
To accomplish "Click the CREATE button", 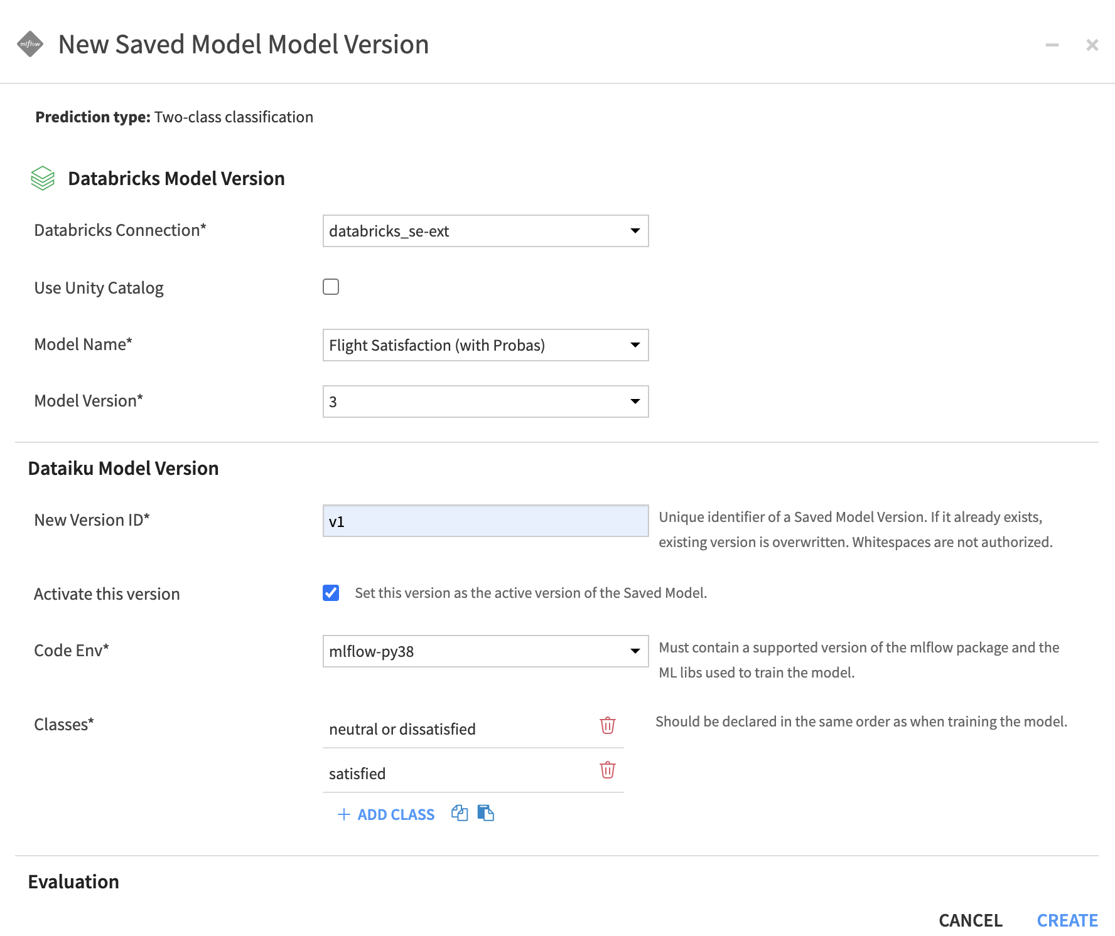I will click(1067, 920).
